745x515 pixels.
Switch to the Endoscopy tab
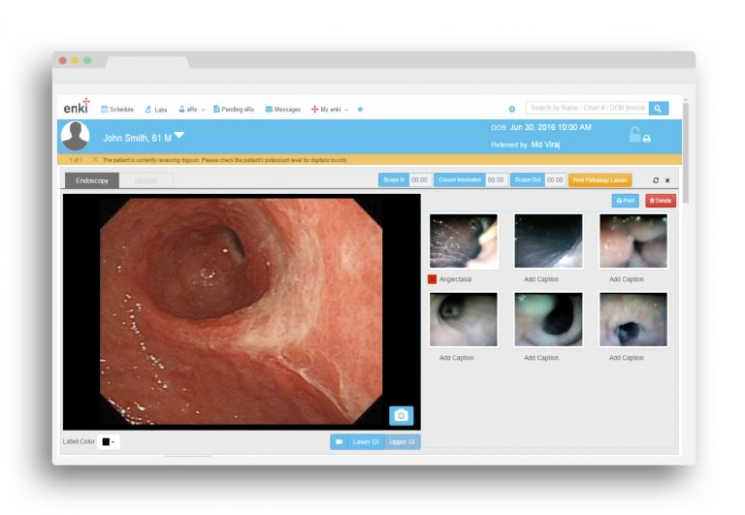pos(92,180)
